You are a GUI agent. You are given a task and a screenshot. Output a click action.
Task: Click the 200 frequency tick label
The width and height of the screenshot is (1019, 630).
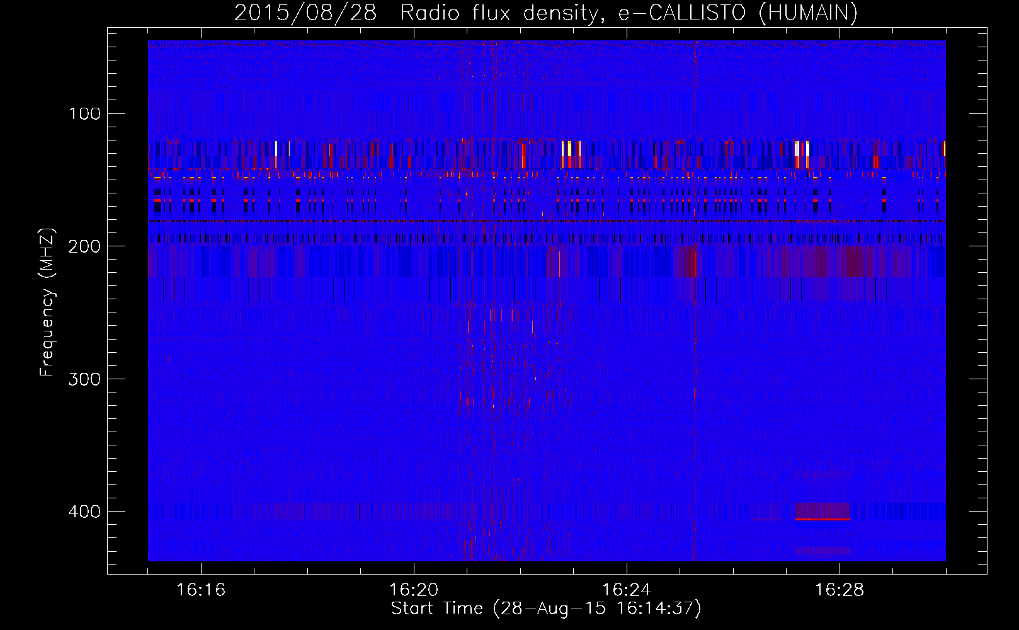[84, 246]
